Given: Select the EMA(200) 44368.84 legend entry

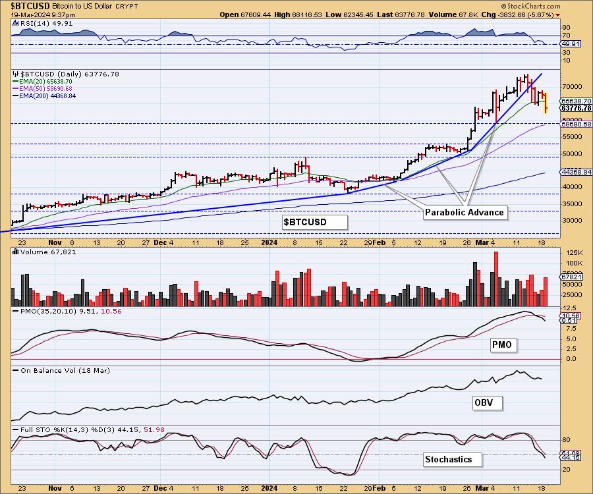Looking at the screenshot, I should [44, 96].
